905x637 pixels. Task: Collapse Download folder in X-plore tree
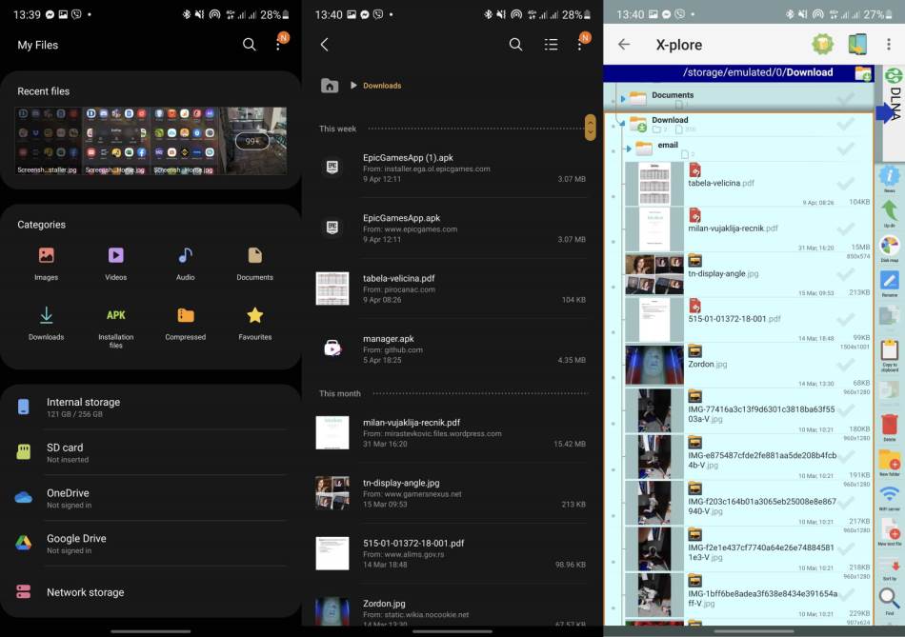(x=622, y=123)
